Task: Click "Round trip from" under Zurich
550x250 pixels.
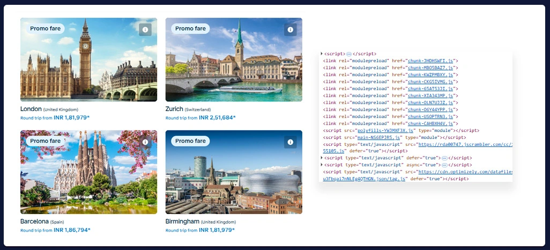Action: pyautogui.click(x=181, y=118)
